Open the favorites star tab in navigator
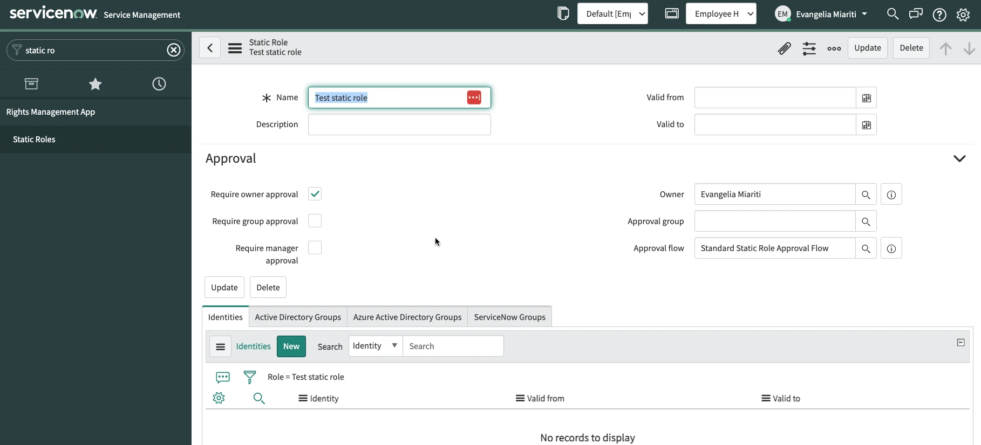Viewport: 981px width, 445px height. pos(95,84)
